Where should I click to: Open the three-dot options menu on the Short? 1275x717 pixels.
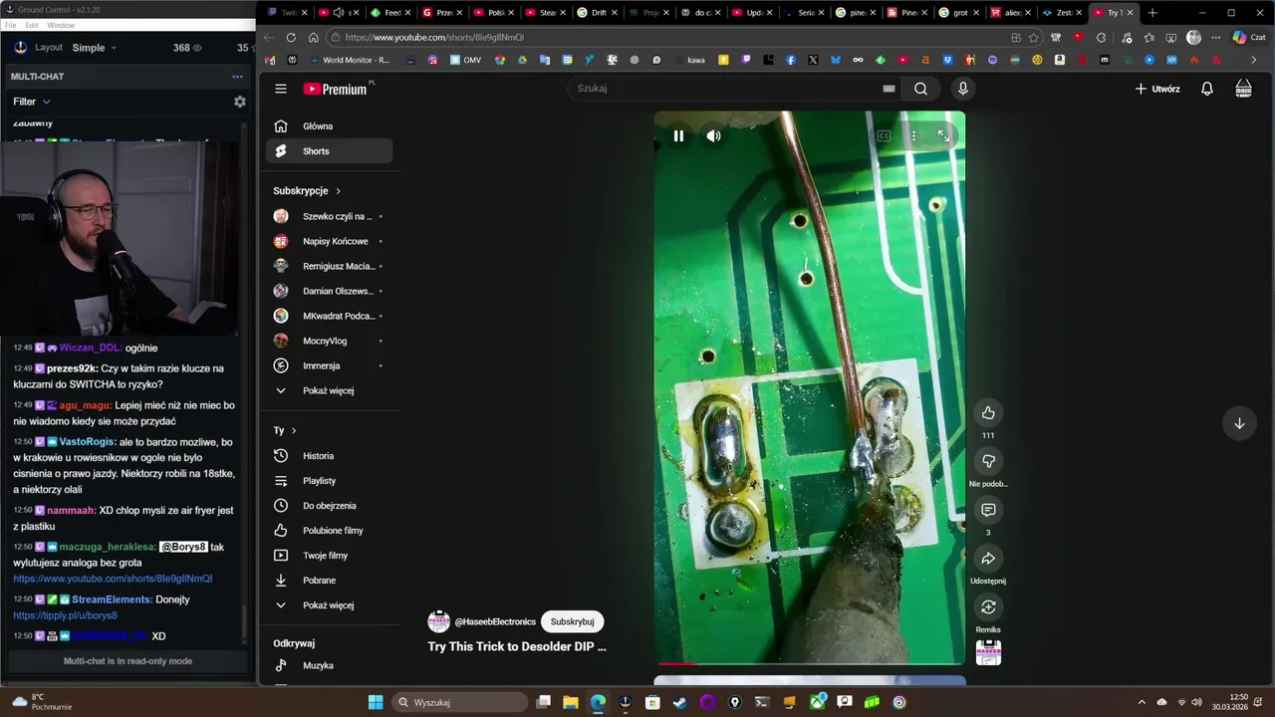pos(913,136)
